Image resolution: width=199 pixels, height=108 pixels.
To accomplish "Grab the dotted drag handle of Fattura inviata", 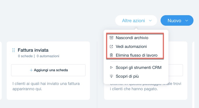I will [x=14, y=50].
